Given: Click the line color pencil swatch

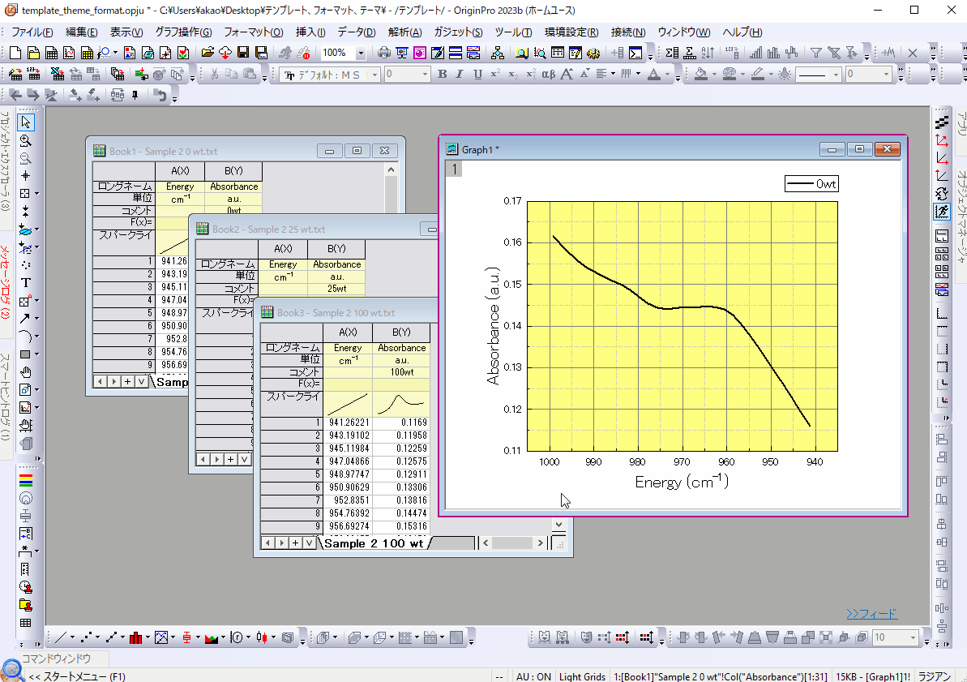Looking at the screenshot, I should [757, 75].
